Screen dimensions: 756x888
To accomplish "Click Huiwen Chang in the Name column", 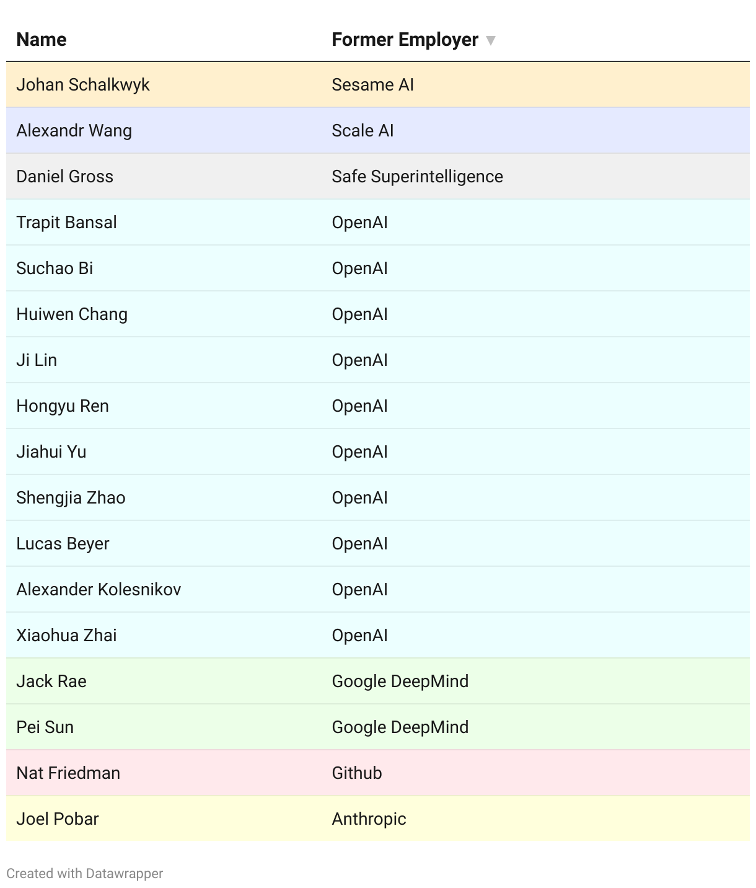I will [x=72, y=314].
